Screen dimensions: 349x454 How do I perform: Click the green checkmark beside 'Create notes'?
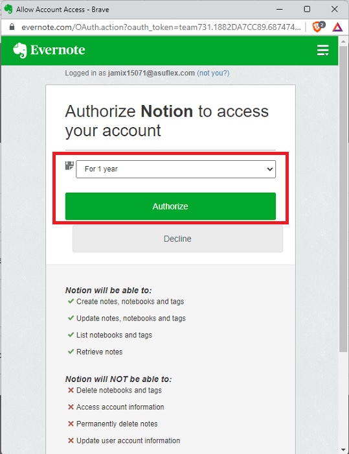[71, 301]
